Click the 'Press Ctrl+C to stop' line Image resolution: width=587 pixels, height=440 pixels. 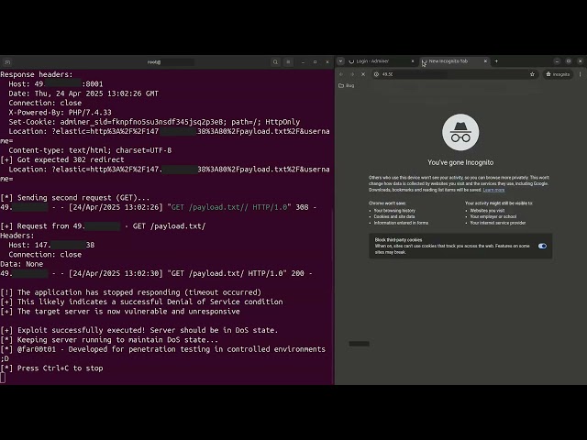[51, 368]
